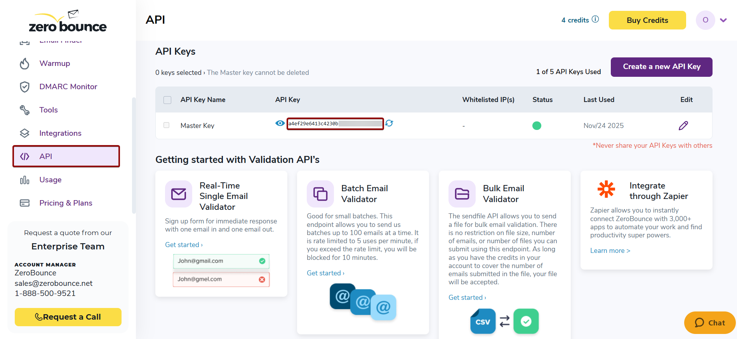This screenshot has height=339, width=737.
Task: Click Get started under Bulk Email Validator
Action: coord(467,297)
